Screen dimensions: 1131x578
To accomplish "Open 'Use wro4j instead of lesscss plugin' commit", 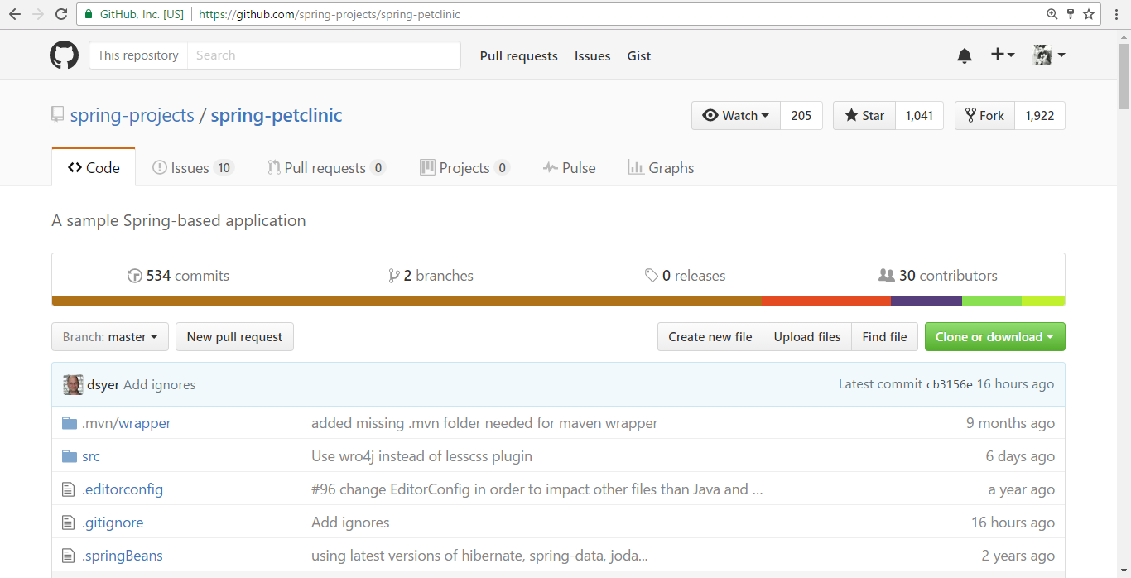I will pos(421,456).
